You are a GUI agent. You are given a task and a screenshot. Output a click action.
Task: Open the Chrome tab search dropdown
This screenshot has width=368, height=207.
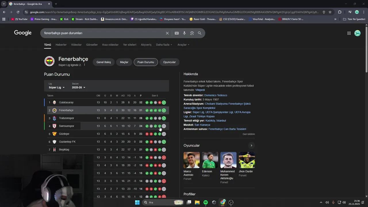click(x=4, y=4)
